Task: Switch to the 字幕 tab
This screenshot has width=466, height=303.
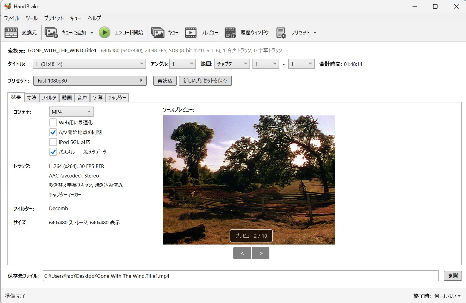Action: (x=98, y=97)
